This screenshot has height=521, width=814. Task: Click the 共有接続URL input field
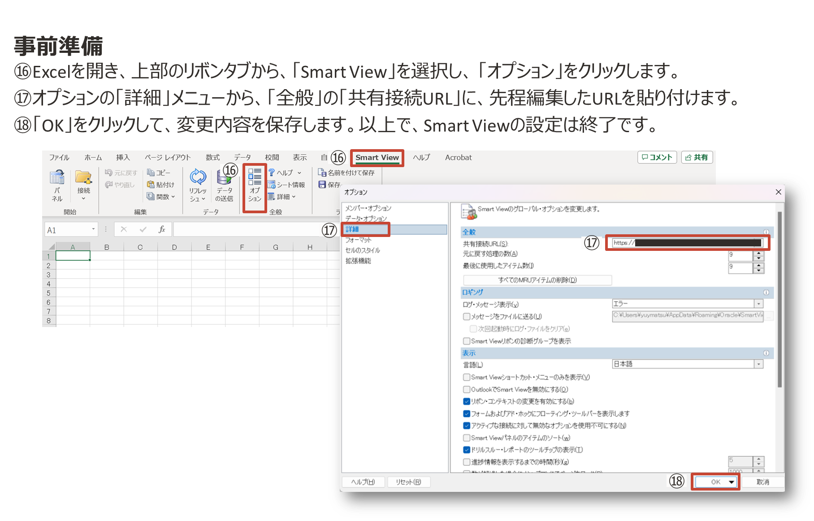(687, 243)
